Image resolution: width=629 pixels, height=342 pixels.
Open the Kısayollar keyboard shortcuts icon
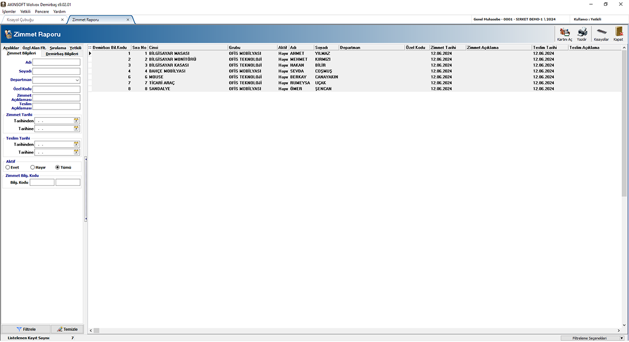tap(601, 33)
